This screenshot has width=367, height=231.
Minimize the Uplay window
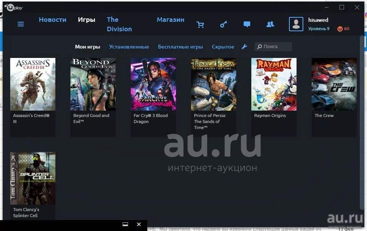327,8
